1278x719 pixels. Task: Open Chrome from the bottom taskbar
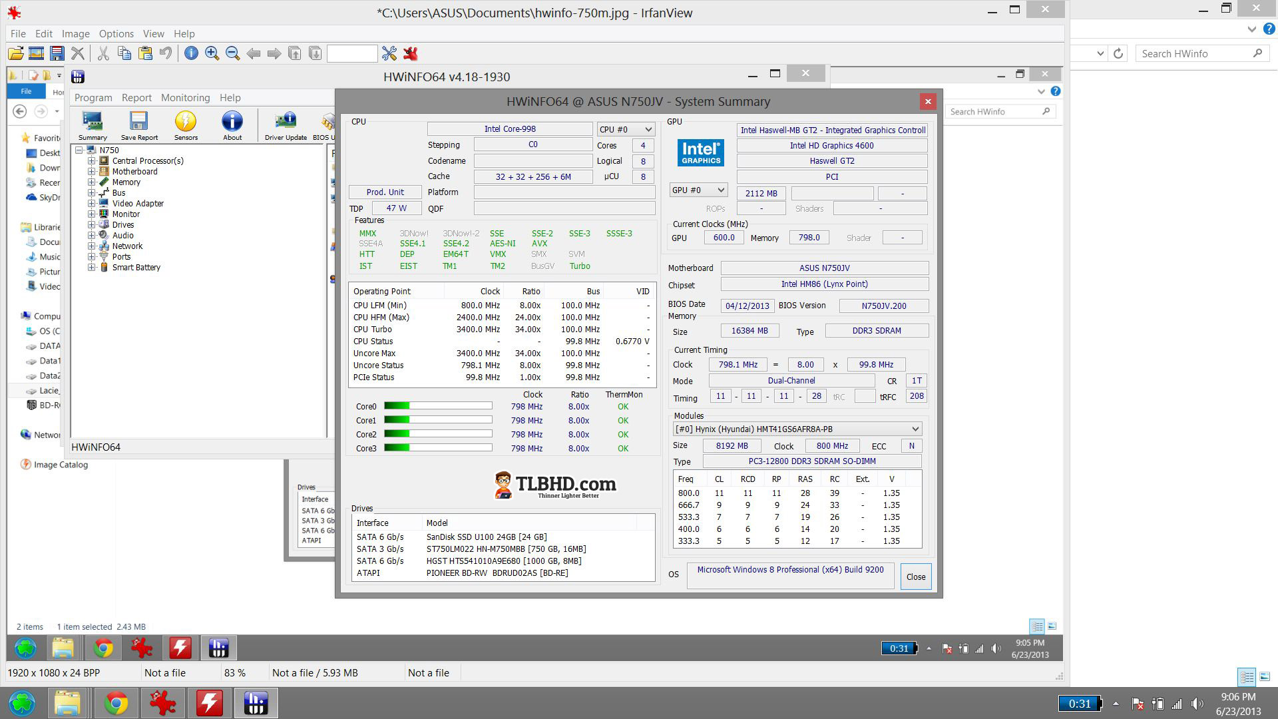tap(116, 703)
